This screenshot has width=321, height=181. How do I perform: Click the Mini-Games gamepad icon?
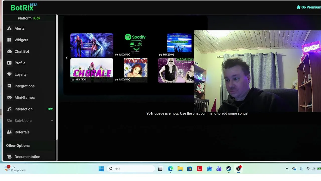point(9,98)
